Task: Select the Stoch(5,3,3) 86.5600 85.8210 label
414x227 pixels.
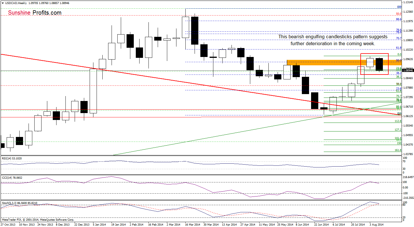Action: click(20, 203)
